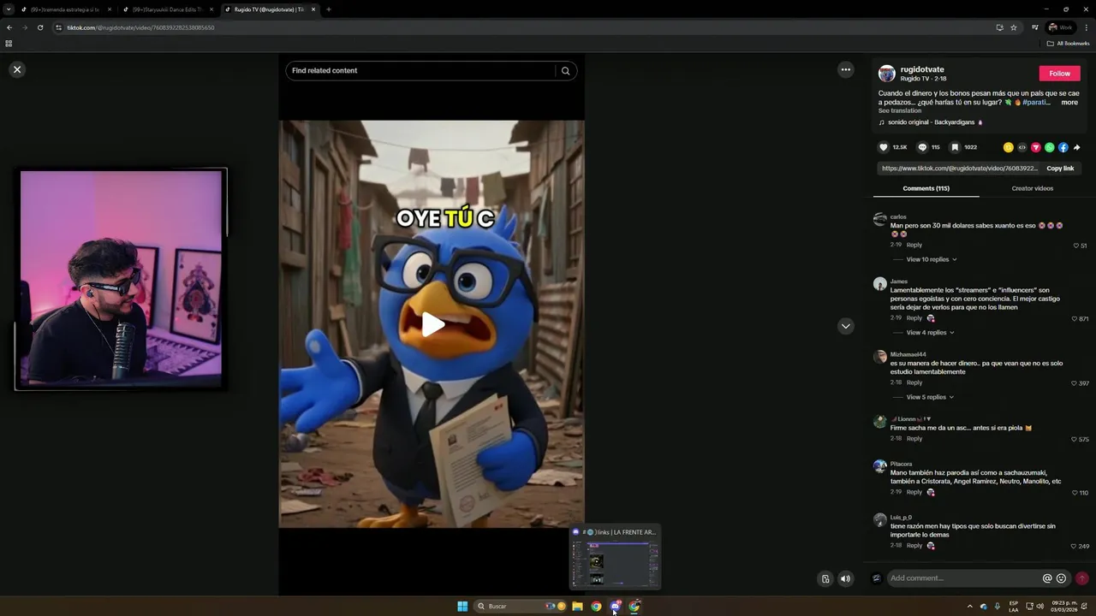The width and height of the screenshot is (1096, 616).
Task: Open Pitacora's profile avatar
Action: tap(879, 466)
